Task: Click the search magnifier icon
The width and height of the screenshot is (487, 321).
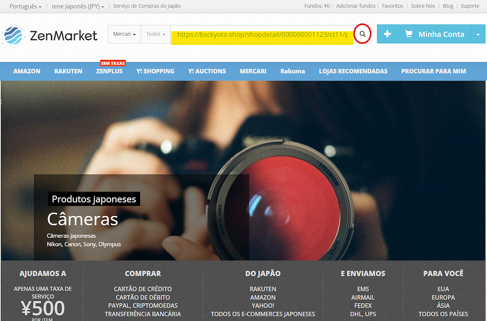Action: coord(362,34)
